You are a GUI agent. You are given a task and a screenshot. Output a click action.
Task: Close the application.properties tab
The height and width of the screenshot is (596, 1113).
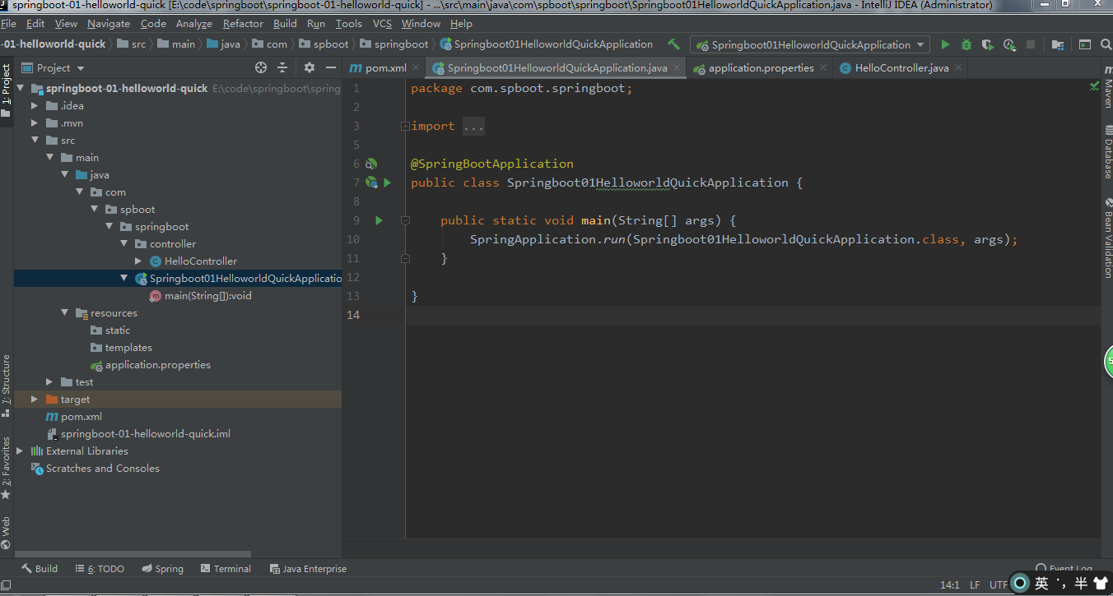click(823, 68)
